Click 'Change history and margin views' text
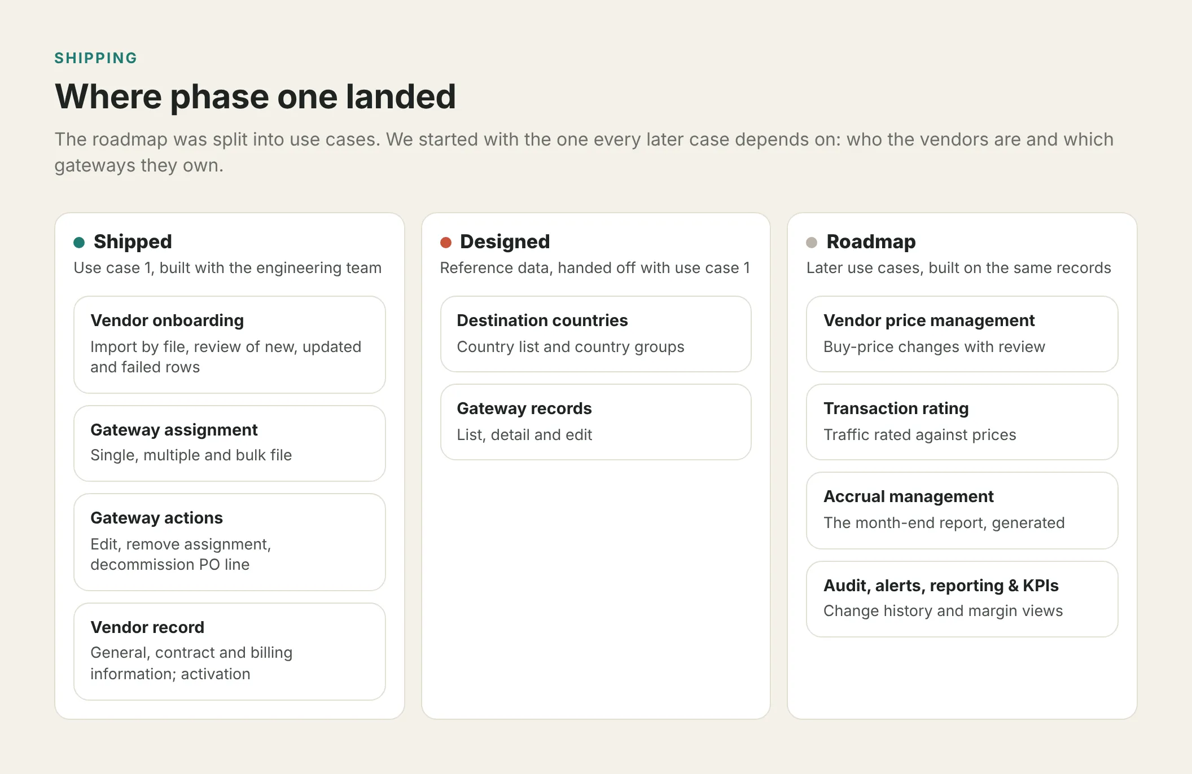The image size is (1192, 774). pyautogui.click(x=943, y=611)
